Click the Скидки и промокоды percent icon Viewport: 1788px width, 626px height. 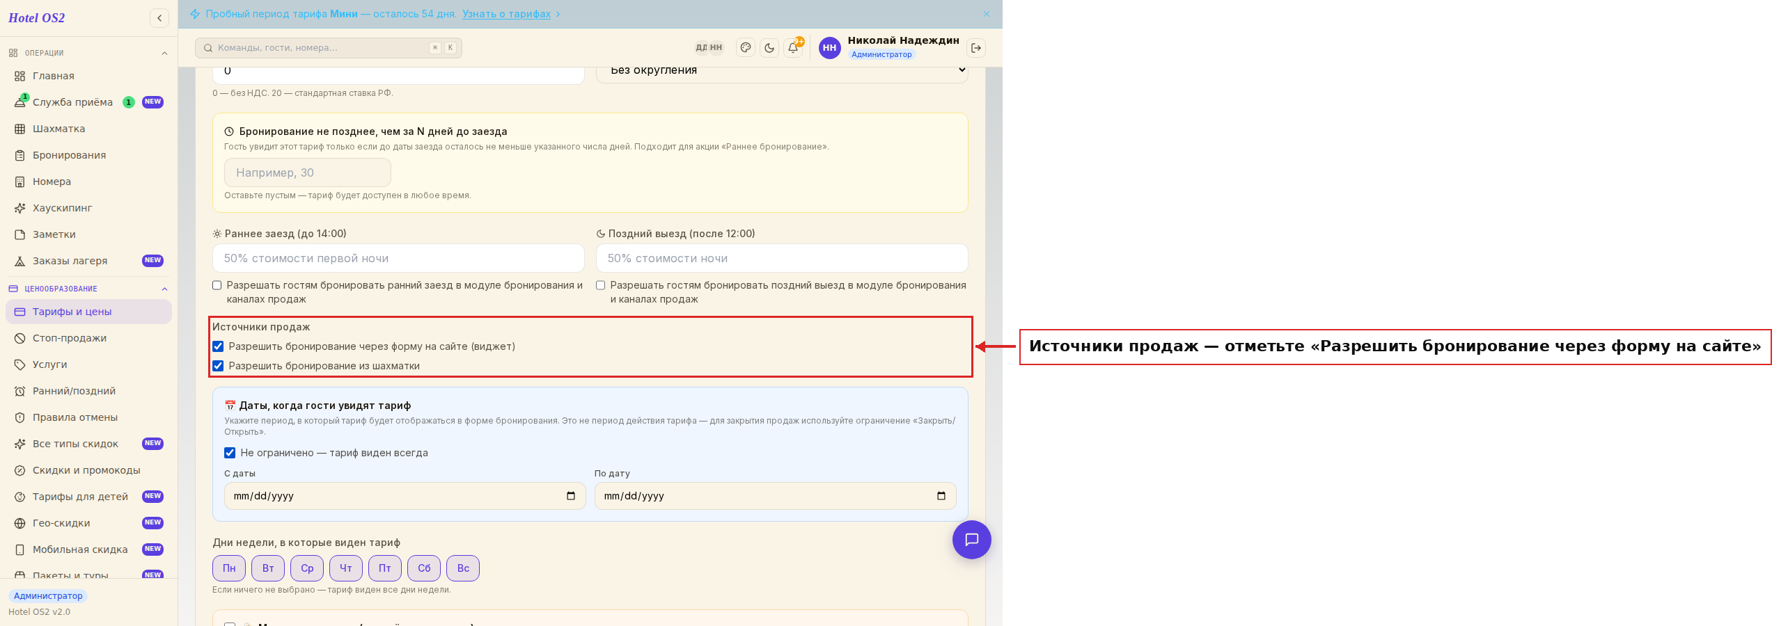tap(19, 470)
